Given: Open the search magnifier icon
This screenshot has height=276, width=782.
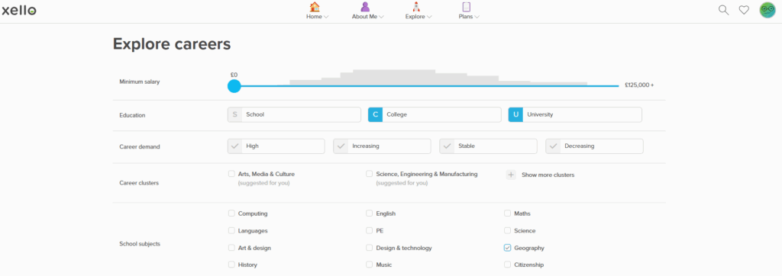Looking at the screenshot, I should (723, 10).
